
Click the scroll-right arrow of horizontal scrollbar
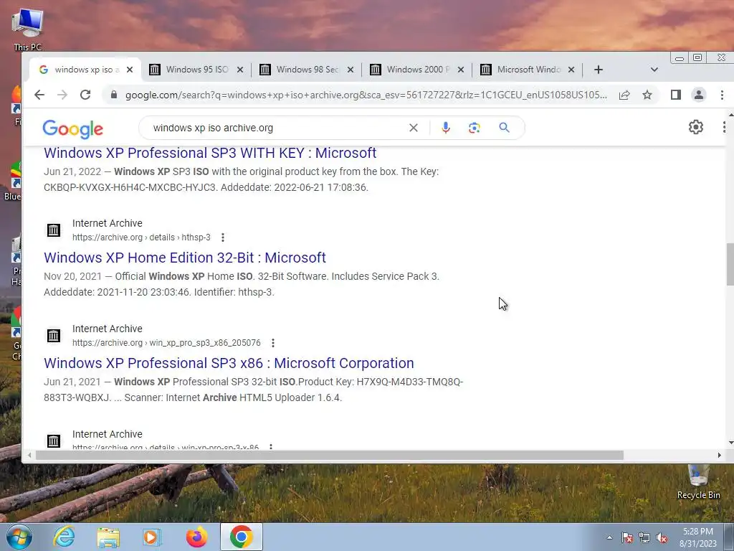point(720,455)
